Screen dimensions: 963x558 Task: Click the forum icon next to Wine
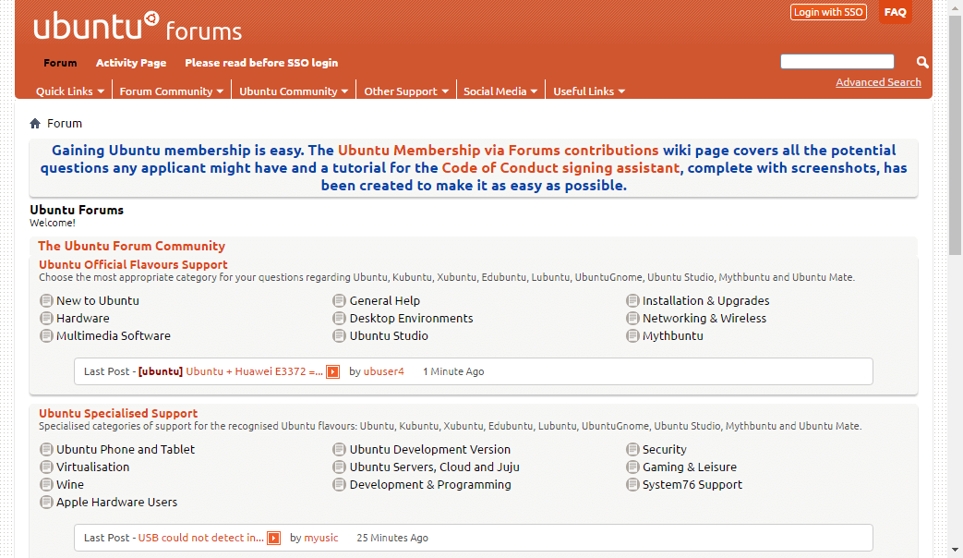(46, 485)
